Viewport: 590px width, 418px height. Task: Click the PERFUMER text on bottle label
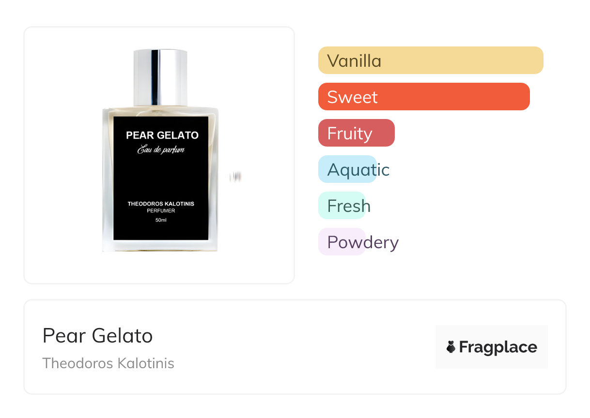click(x=161, y=211)
